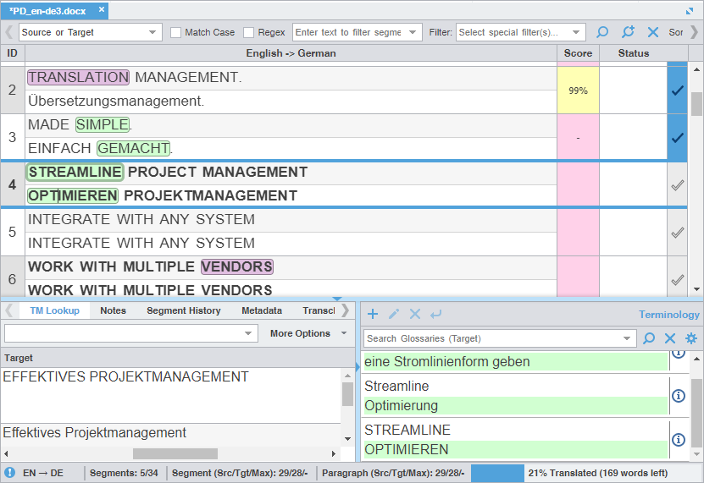Click confirmed checkmark for segment 2
704x483 pixels.
tap(678, 91)
